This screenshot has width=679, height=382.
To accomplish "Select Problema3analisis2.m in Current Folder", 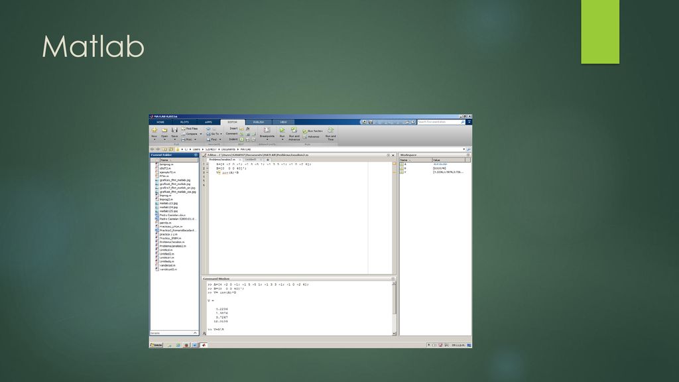I will [x=173, y=246].
